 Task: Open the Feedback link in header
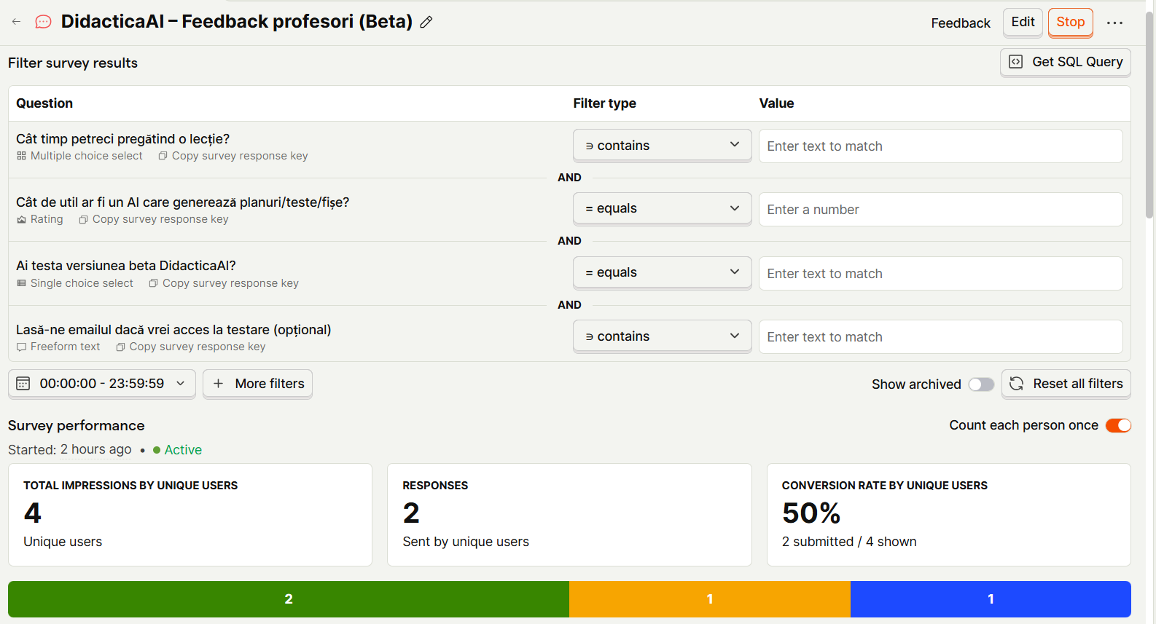point(961,23)
